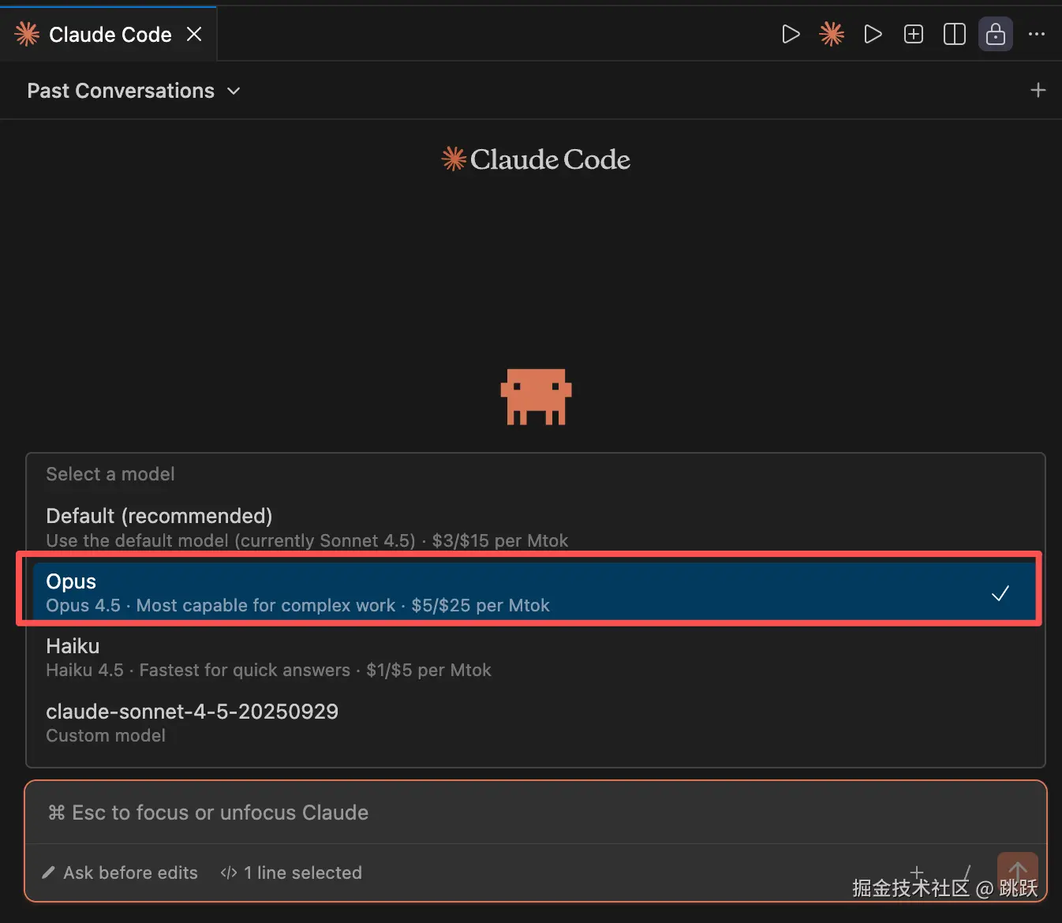
Task: Send the message with the arrow button
Action: (x=1017, y=873)
